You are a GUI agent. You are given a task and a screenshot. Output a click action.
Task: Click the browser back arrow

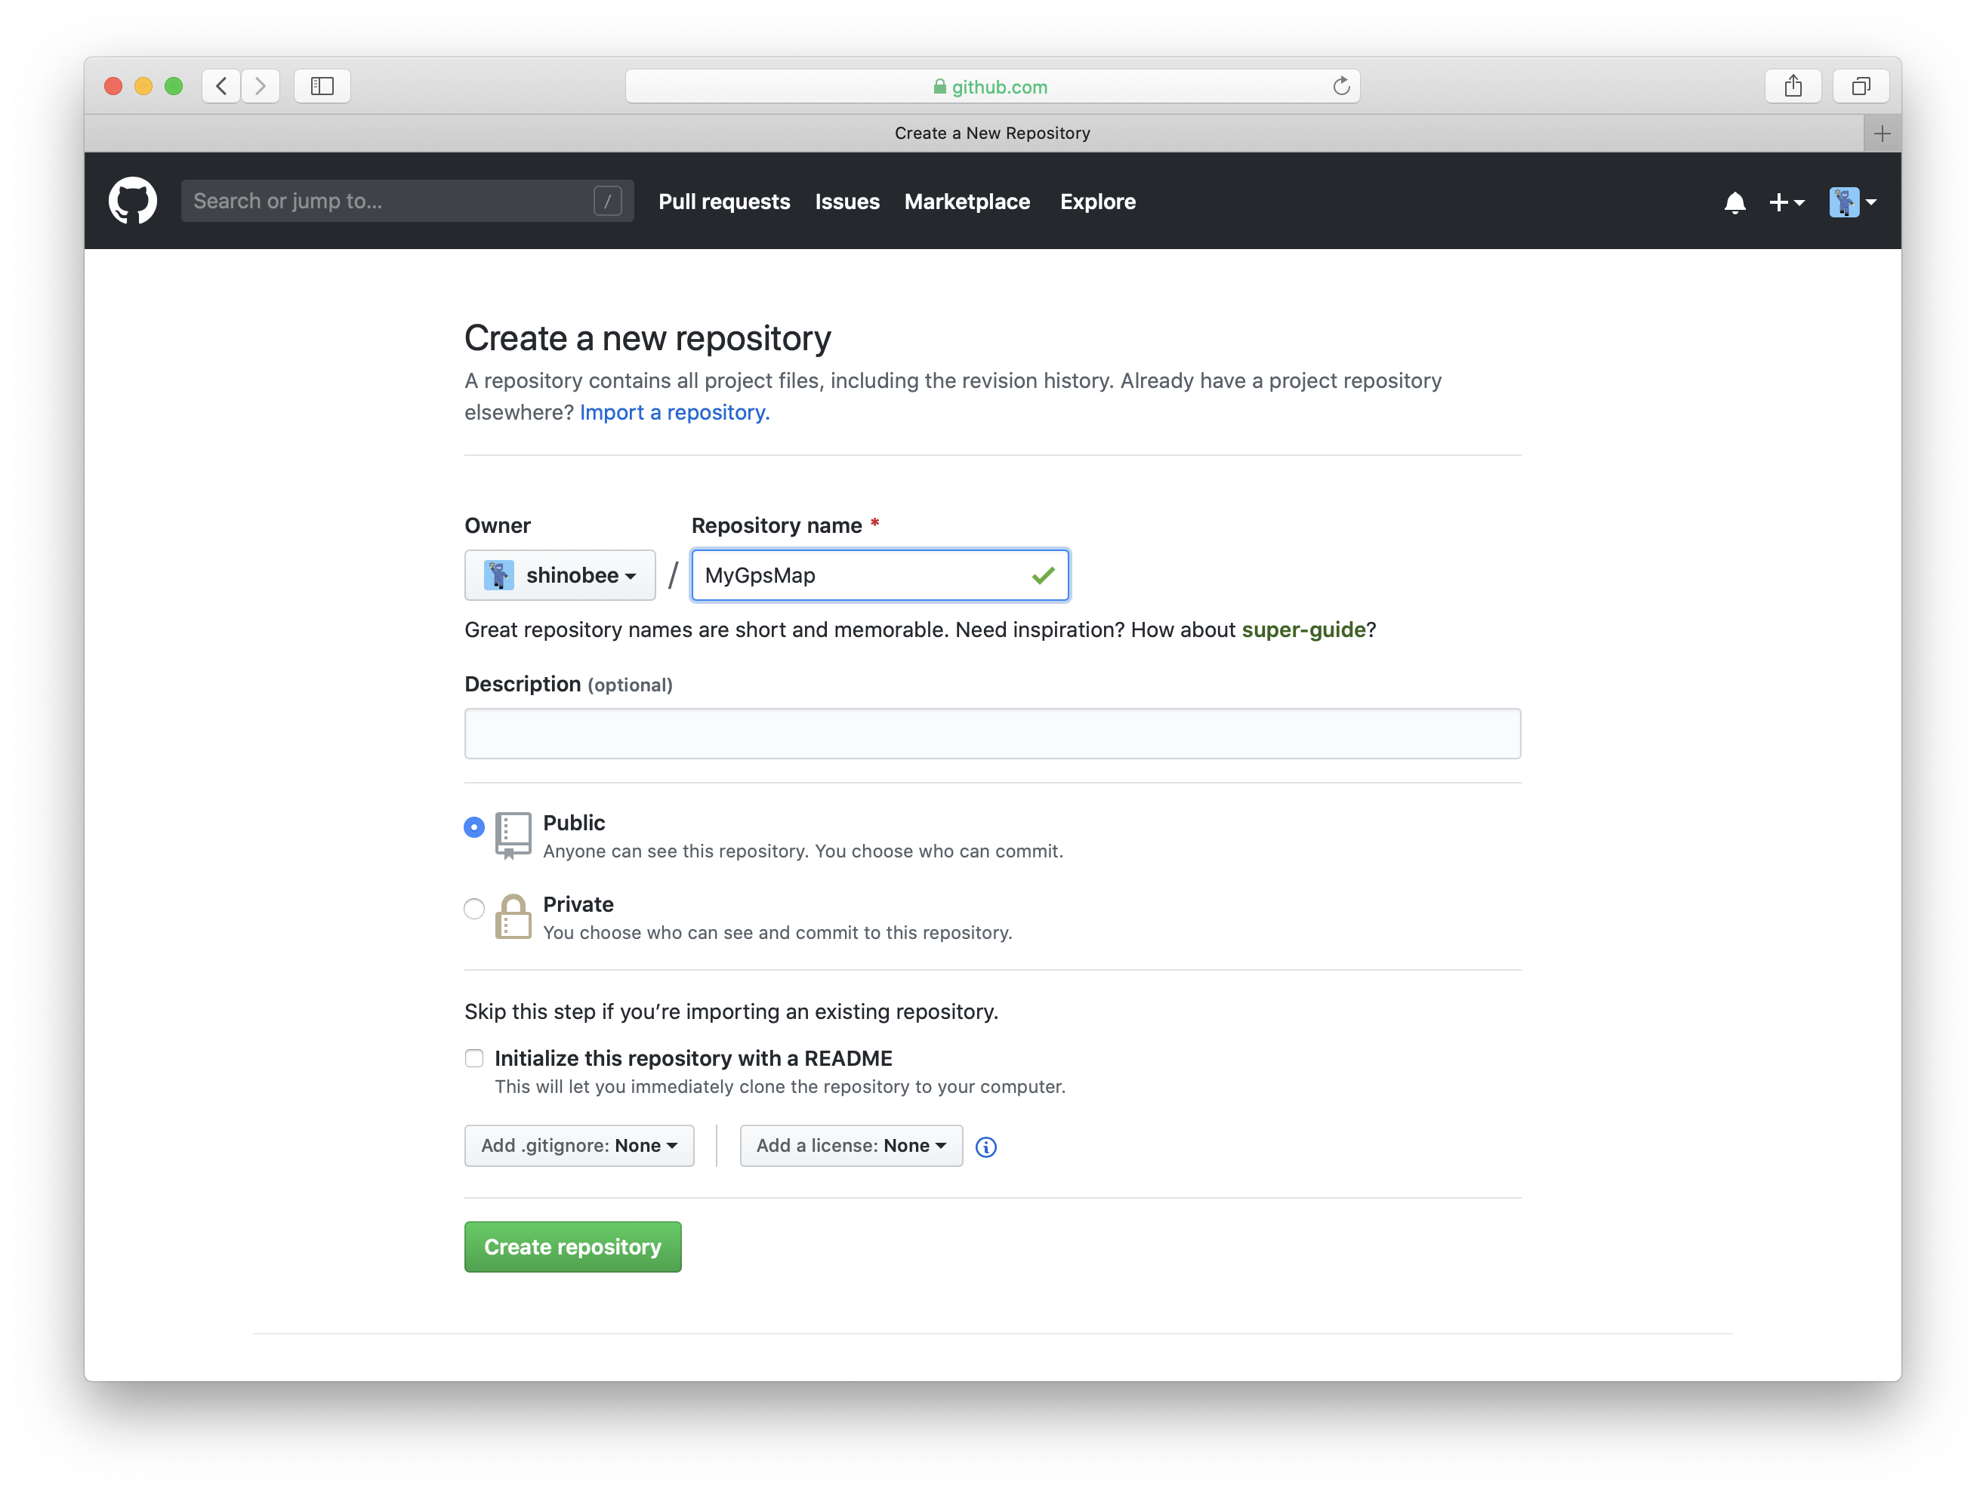pos(219,86)
